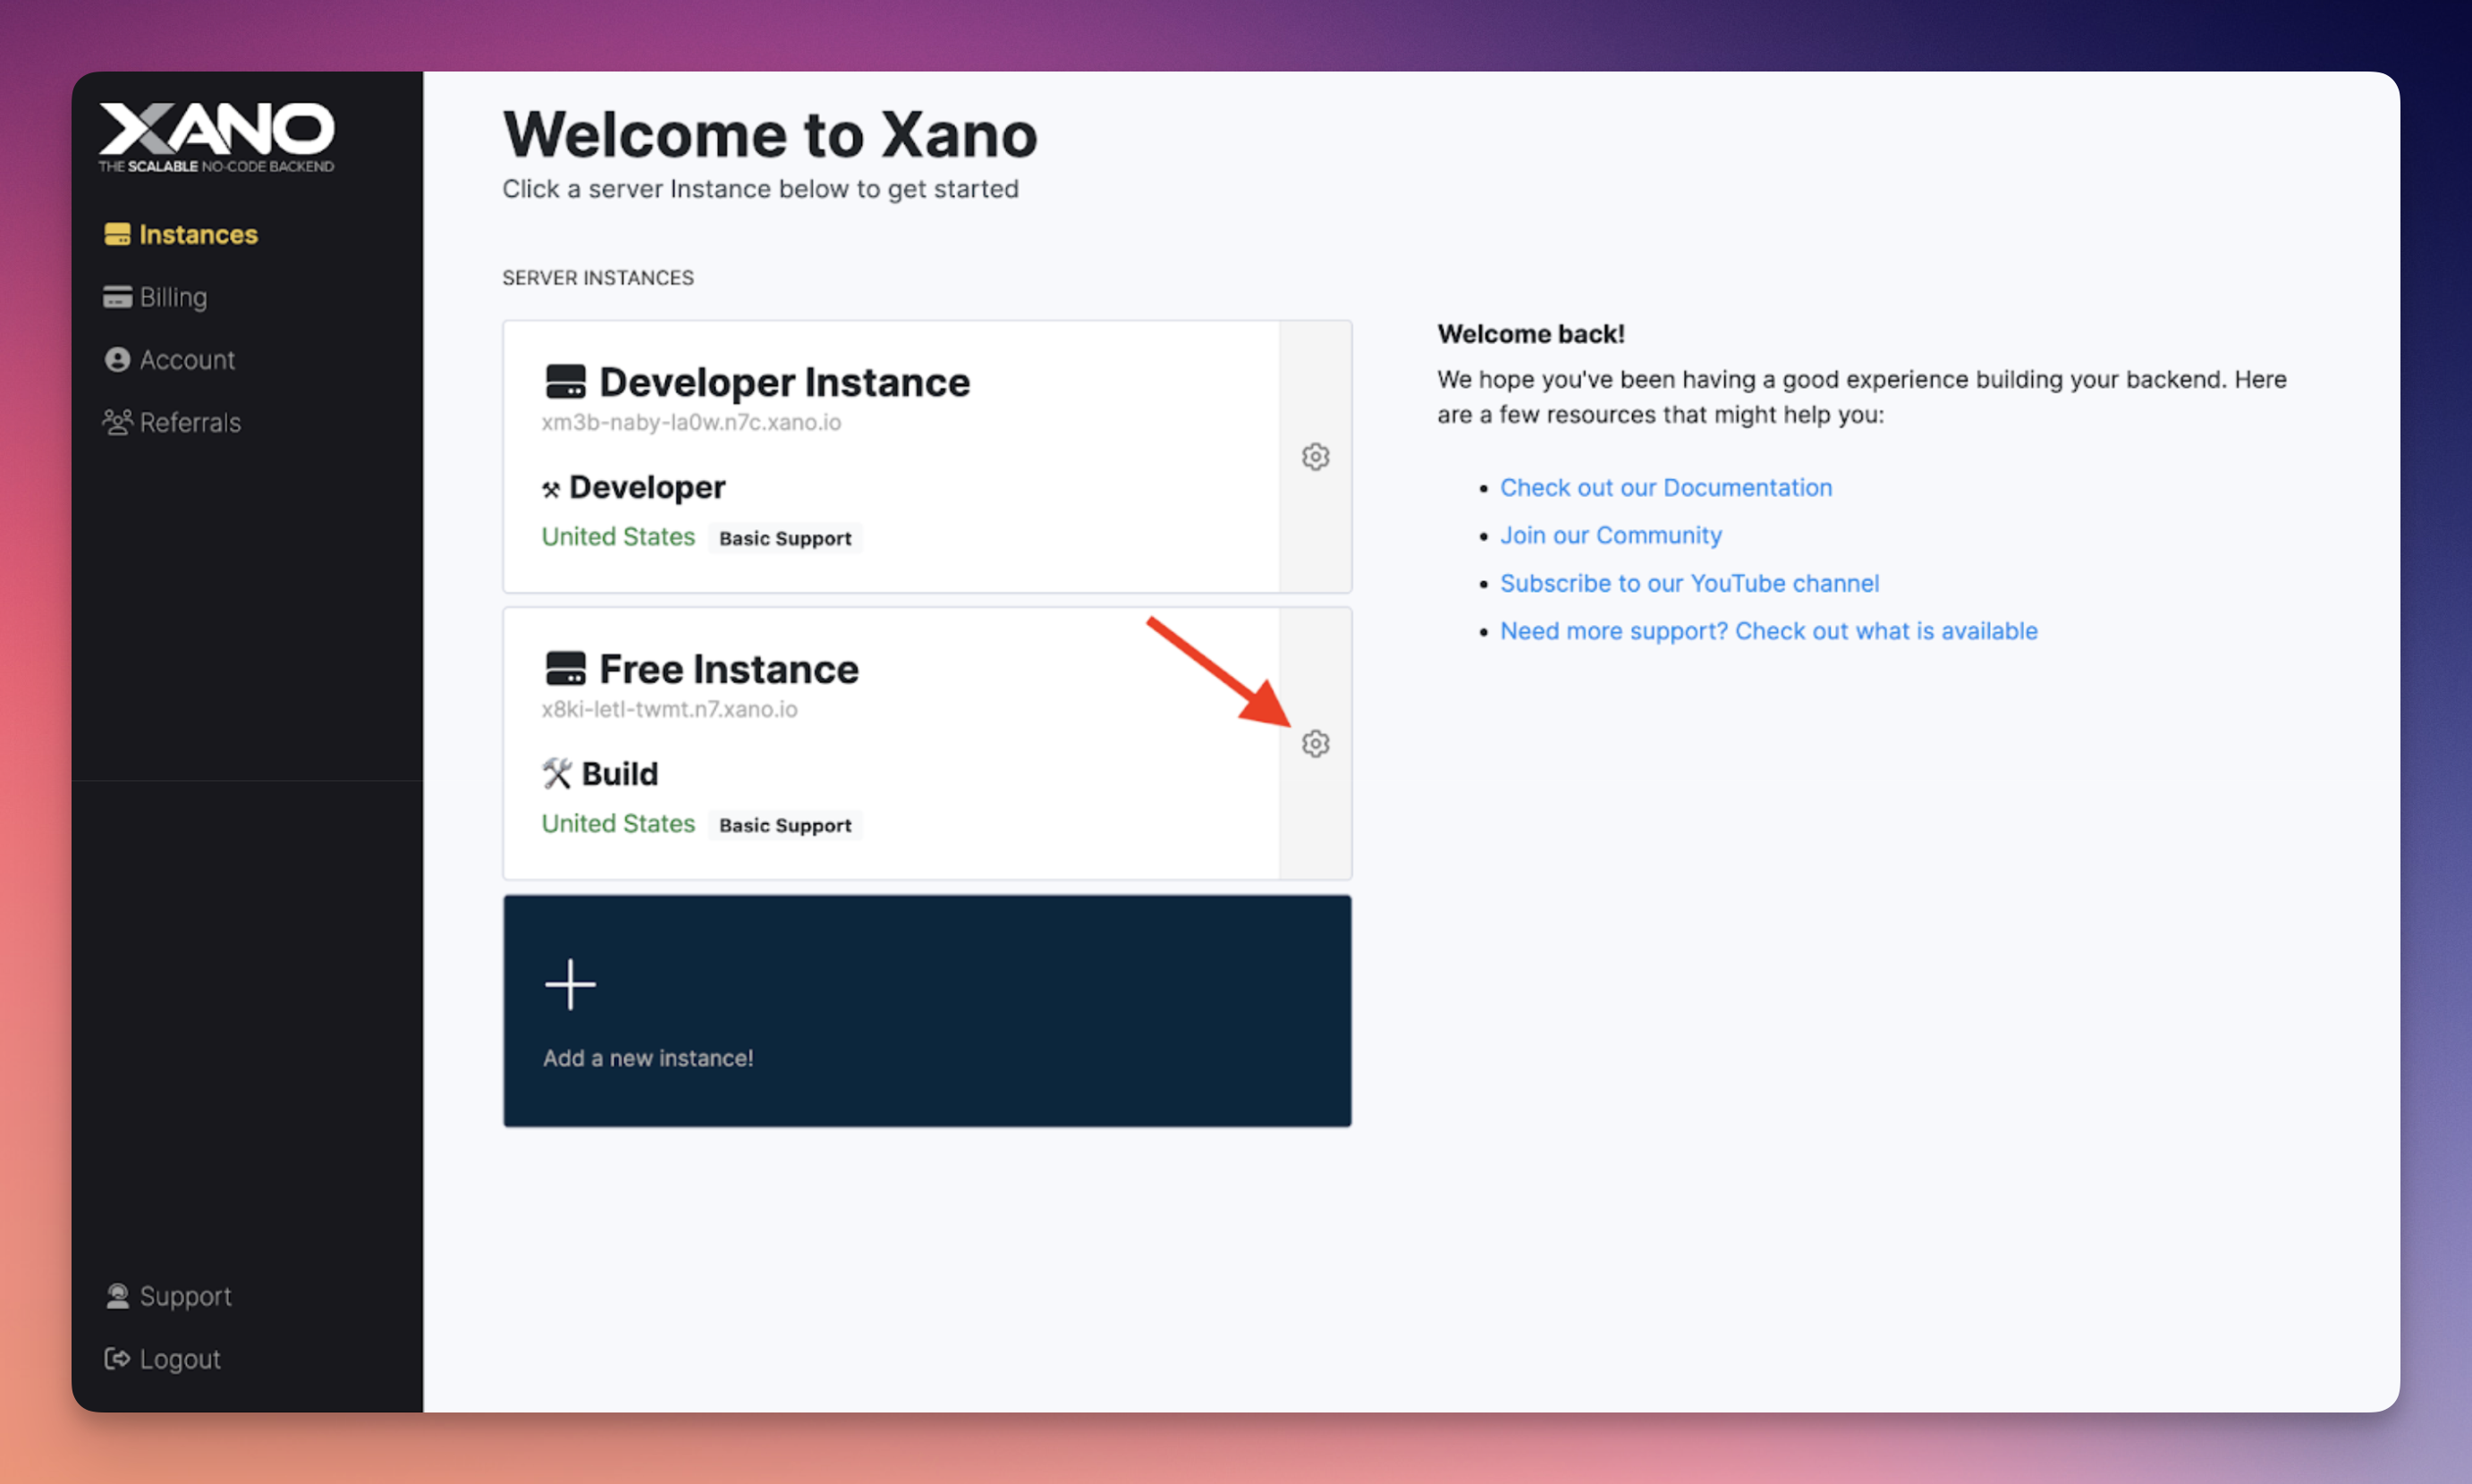
Task: Click the Build plan label
Action: coord(619,774)
